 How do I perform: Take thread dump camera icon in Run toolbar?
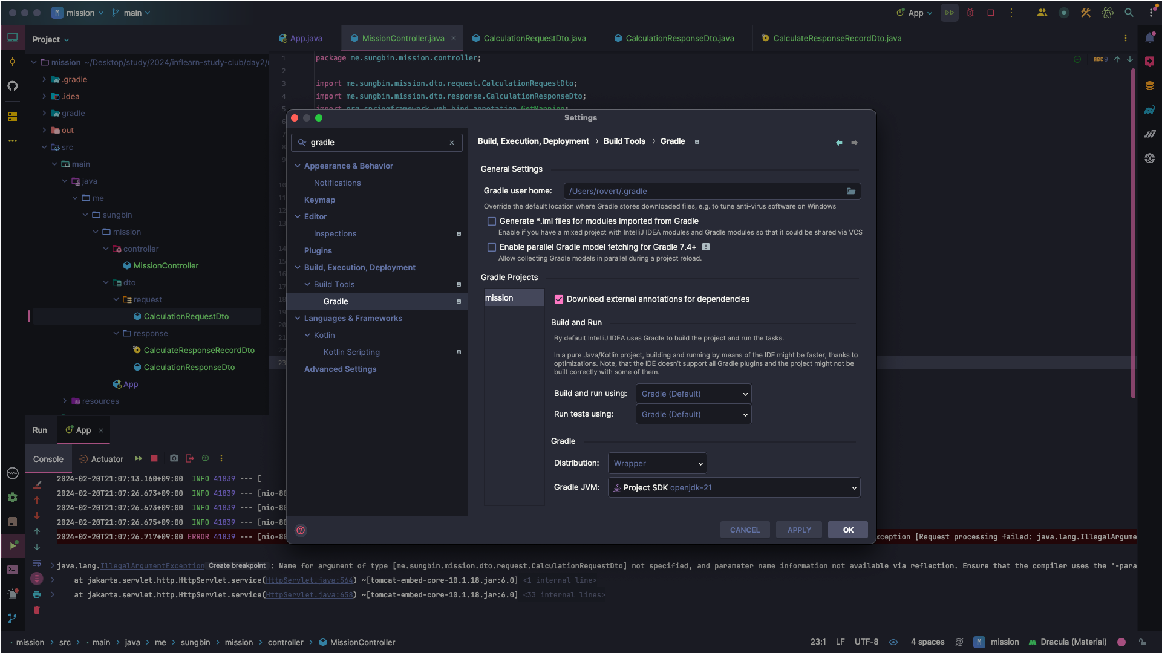174,458
